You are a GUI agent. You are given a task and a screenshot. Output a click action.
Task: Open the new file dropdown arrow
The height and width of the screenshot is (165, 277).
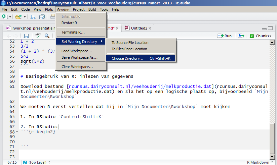(10, 17)
